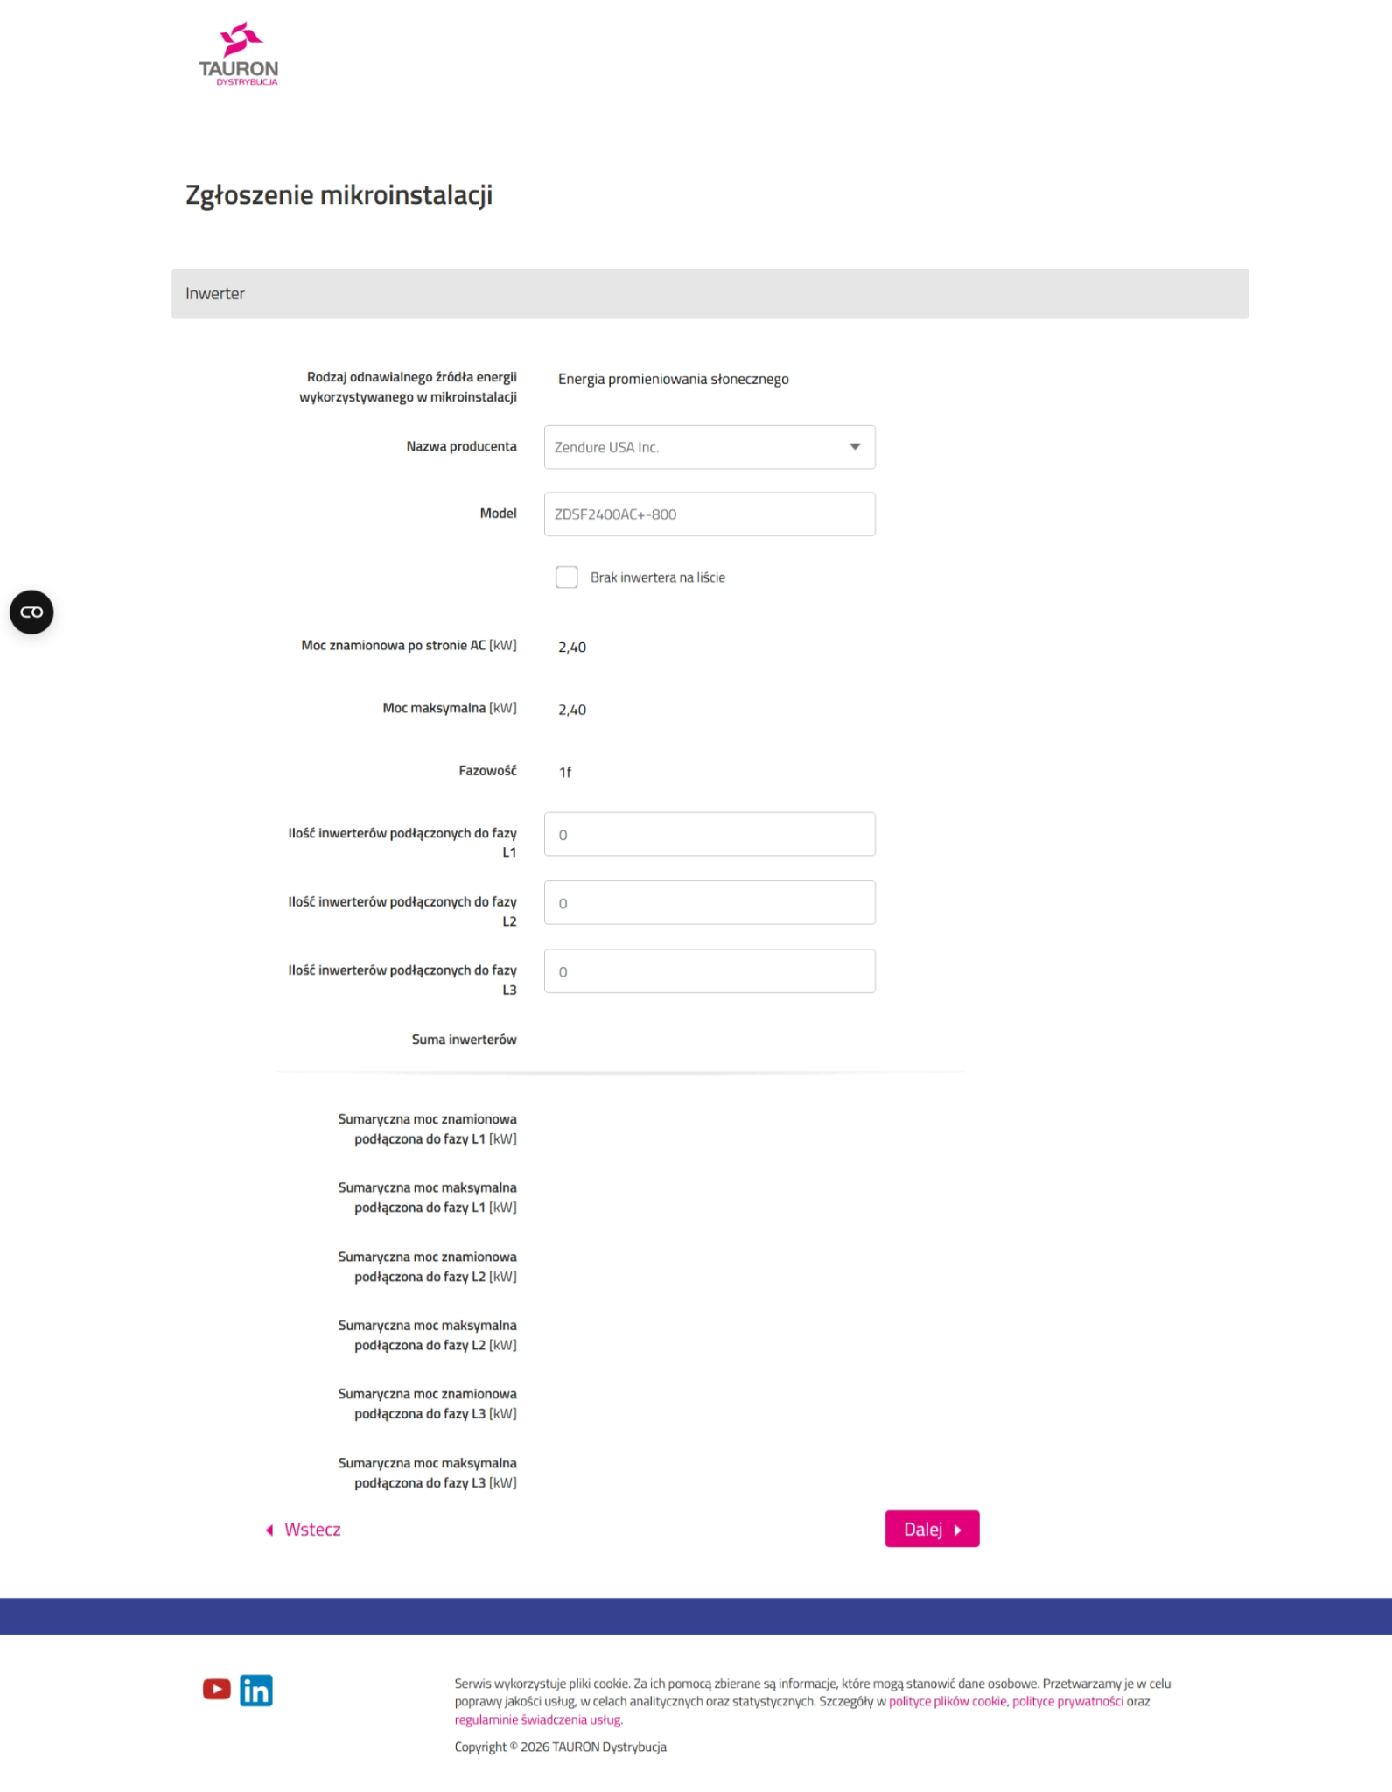Go to next step with Dalej
This screenshot has height=1792, width=1392.
(932, 1529)
